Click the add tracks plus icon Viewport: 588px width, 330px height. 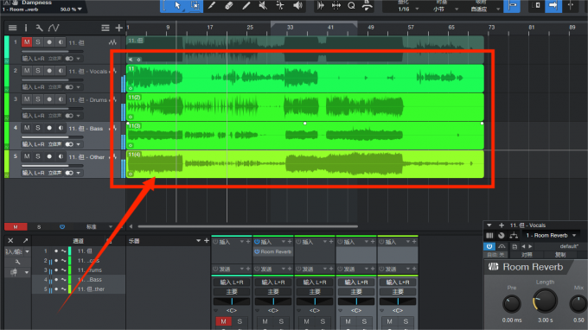click(118, 28)
